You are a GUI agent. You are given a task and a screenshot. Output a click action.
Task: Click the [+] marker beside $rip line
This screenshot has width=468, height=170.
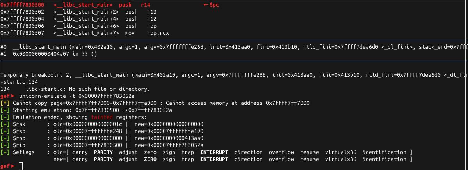click(x=5, y=145)
